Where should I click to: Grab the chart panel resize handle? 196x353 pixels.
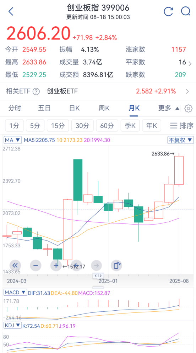98,276
